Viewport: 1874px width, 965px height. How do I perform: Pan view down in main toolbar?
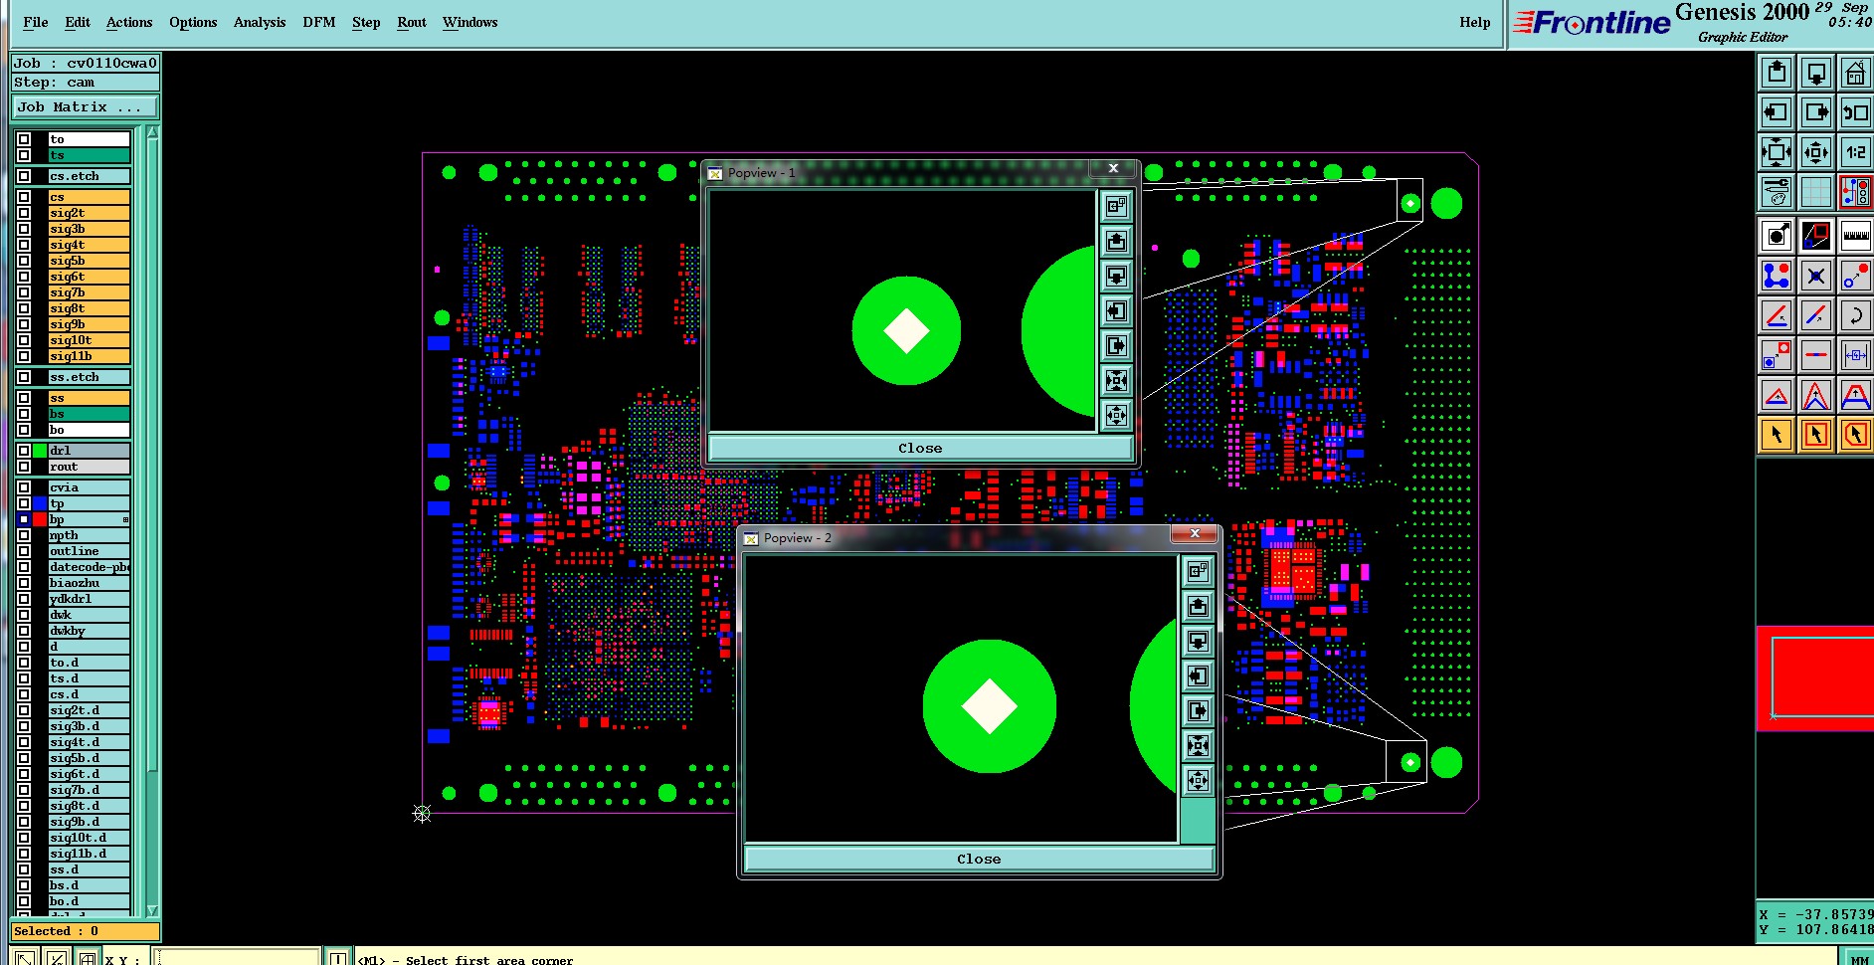pyautogui.click(x=1816, y=73)
